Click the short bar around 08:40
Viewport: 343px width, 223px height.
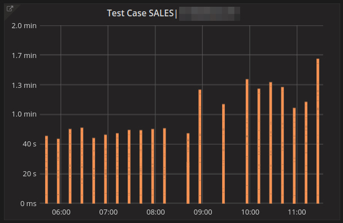tap(188, 168)
